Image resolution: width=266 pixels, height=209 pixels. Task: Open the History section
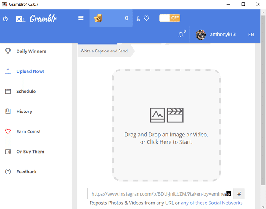point(24,111)
